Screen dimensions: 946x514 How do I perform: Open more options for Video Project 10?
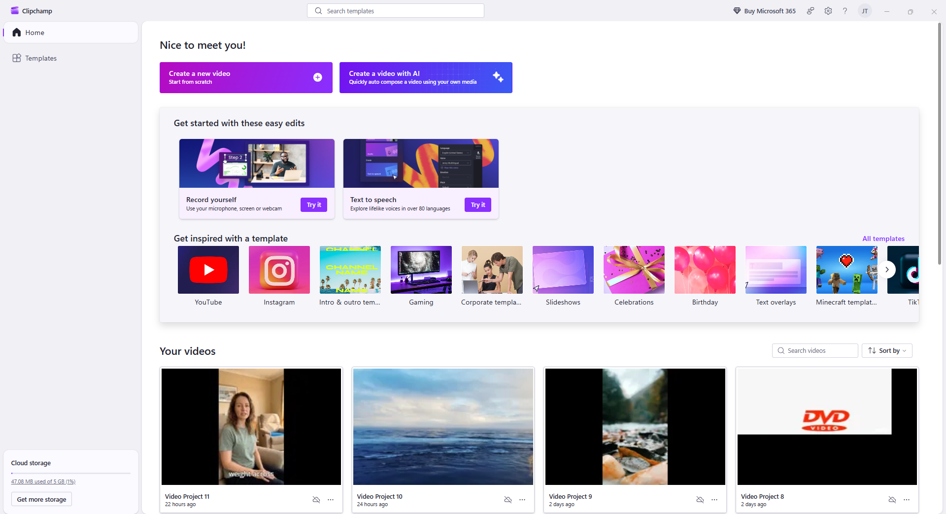522,500
